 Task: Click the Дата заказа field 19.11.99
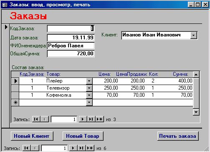(71, 38)
